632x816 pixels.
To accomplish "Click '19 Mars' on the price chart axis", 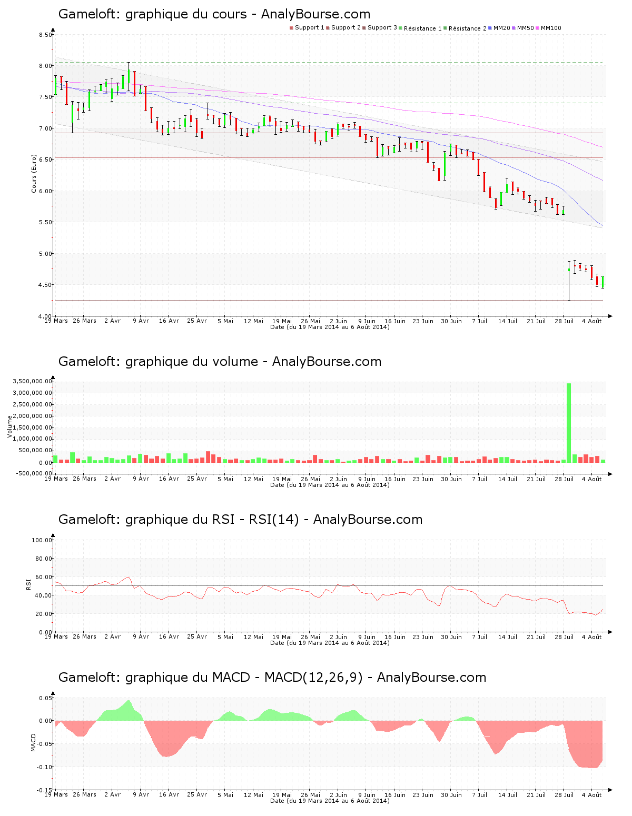I will (56, 321).
